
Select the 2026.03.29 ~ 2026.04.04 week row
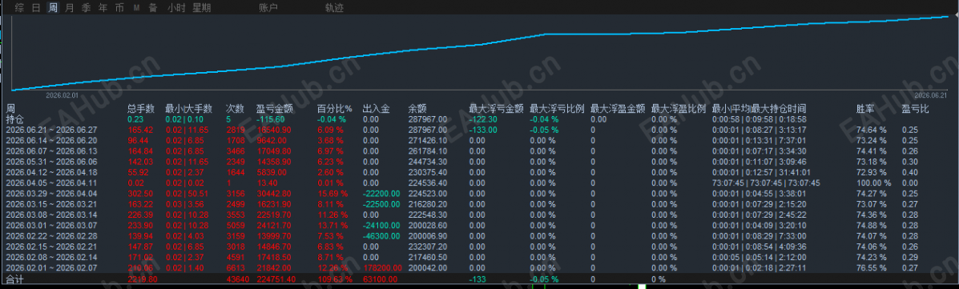tap(479, 194)
